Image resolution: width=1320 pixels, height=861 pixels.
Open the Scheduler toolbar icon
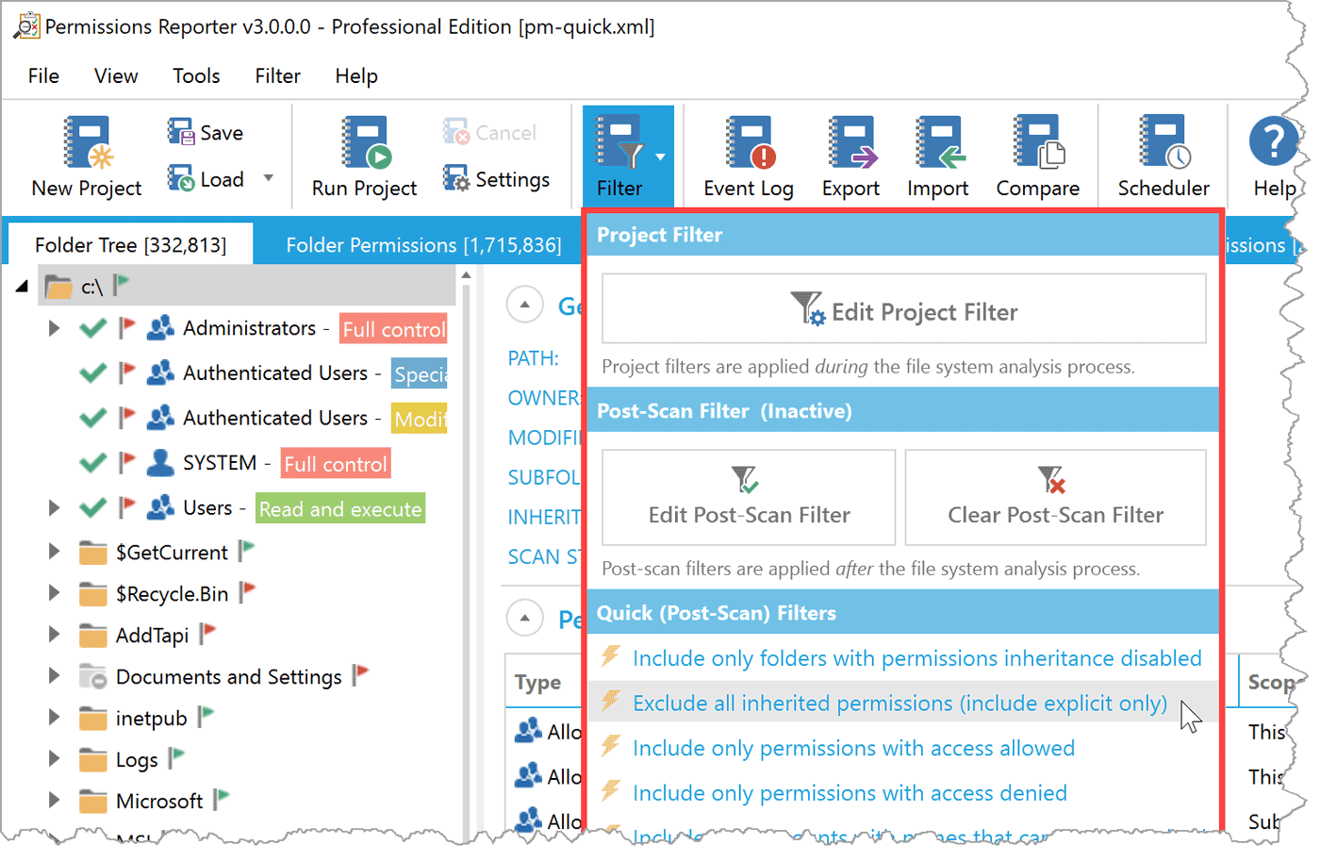[1164, 142]
